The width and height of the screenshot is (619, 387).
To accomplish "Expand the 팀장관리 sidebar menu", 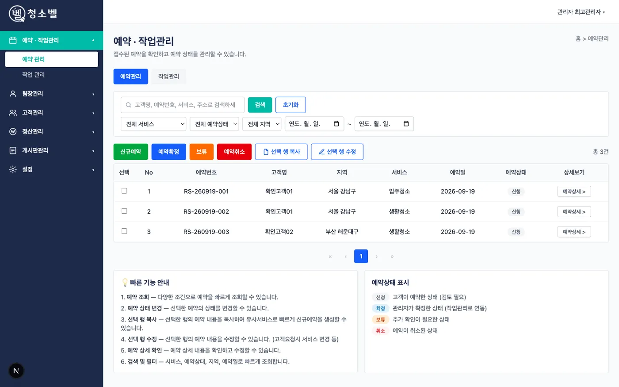I will (x=51, y=94).
